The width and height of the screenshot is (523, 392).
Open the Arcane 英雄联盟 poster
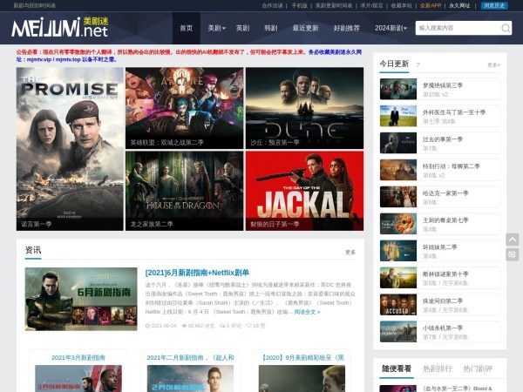(x=184, y=107)
